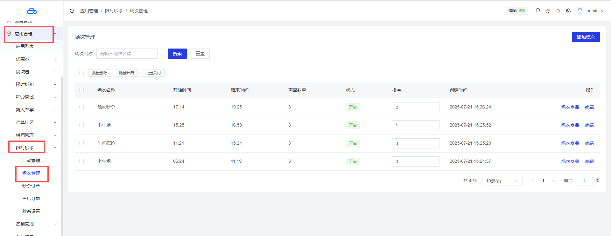This screenshot has width=611, height=236.
Task: Open the 10条/页 page size dropdown
Action: click(502, 181)
